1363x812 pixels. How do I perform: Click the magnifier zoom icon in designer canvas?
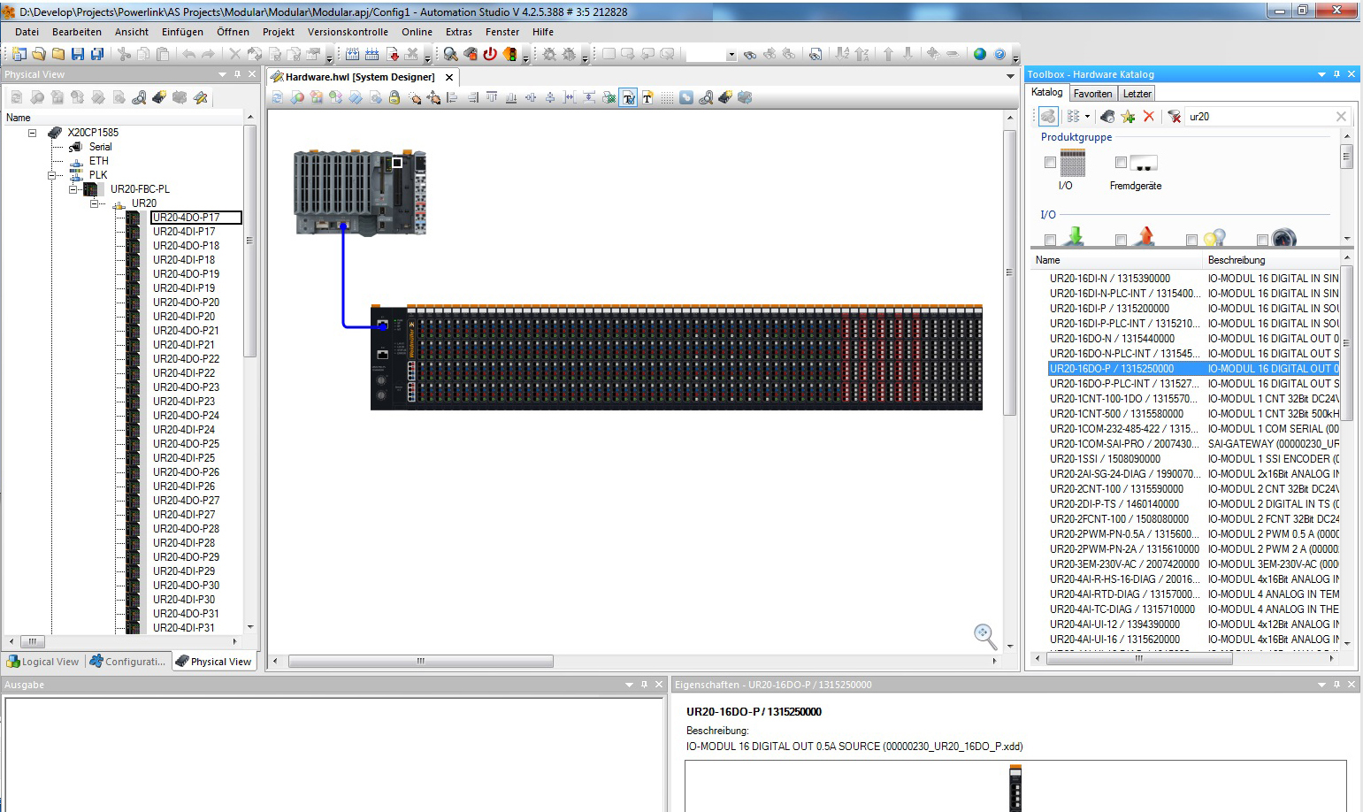point(984,635)
